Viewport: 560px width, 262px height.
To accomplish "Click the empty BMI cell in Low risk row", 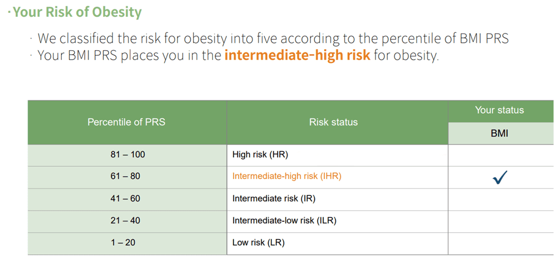I will pos(500,243).
